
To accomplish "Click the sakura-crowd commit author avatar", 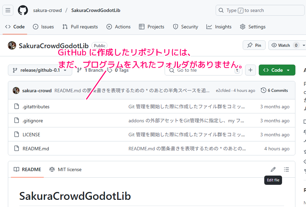I will pyautogui.click(x=16, y=91).
